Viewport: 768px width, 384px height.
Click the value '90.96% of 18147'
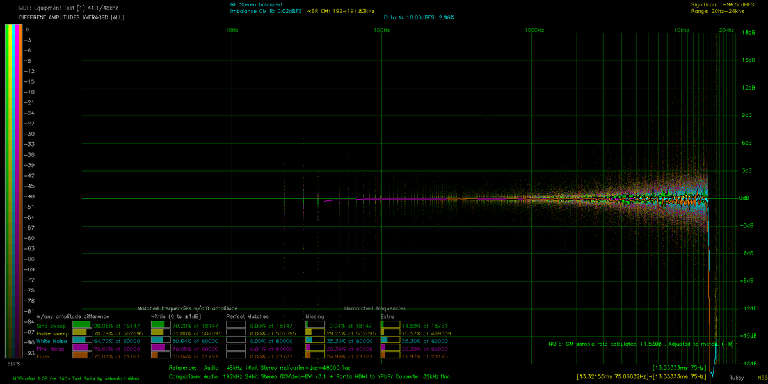point(117,326)
